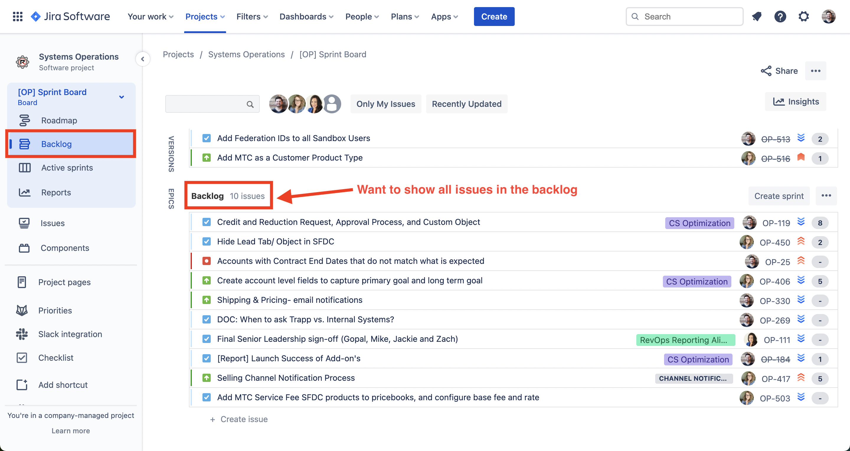The width and height of the screenshot is (850, 451).
Task: Expand the Your work dropdown
Action: [151, 17]
